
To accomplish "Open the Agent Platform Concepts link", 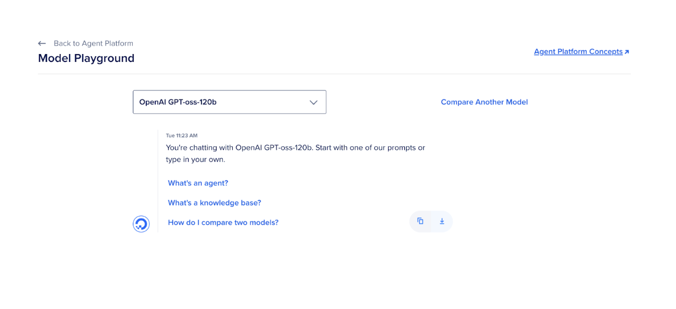I will pos(578,51).
